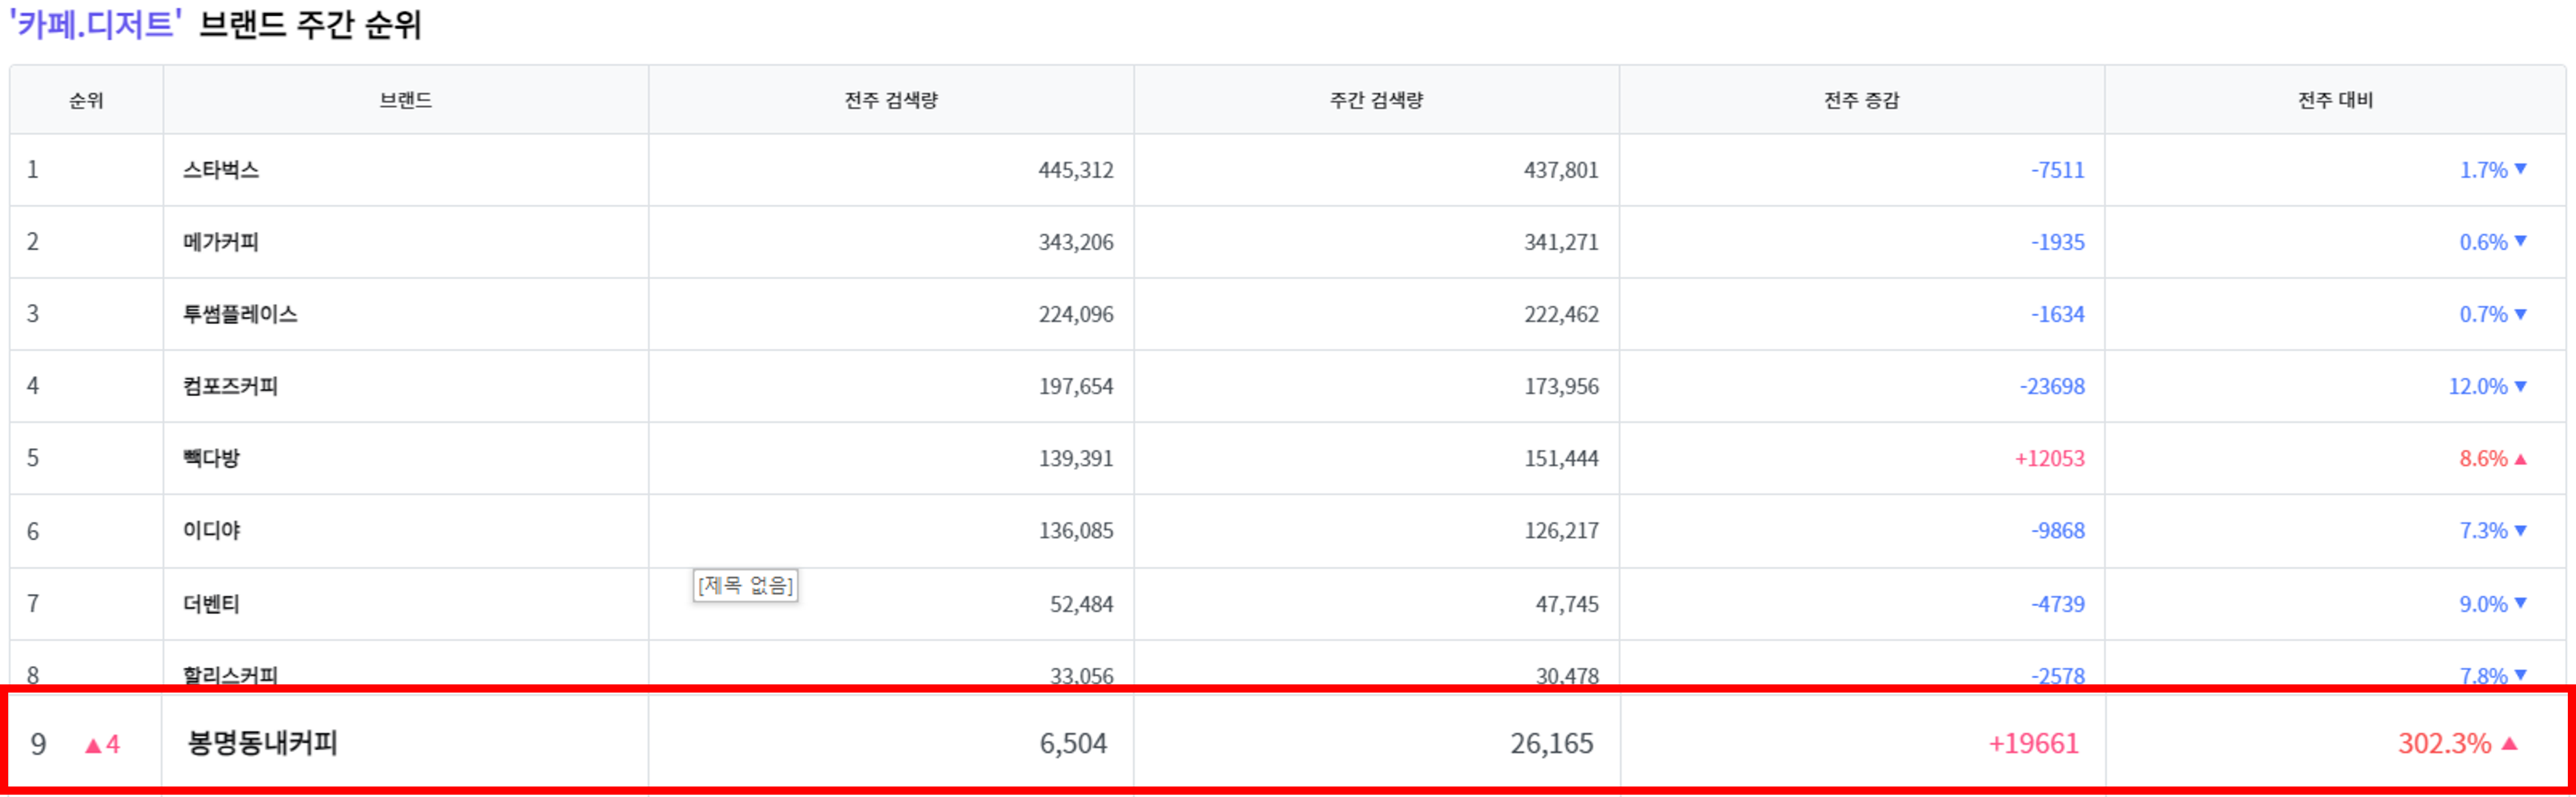Click the +19661 change value
Viewport: 2576px width, 797px height.
point(2033,743)
